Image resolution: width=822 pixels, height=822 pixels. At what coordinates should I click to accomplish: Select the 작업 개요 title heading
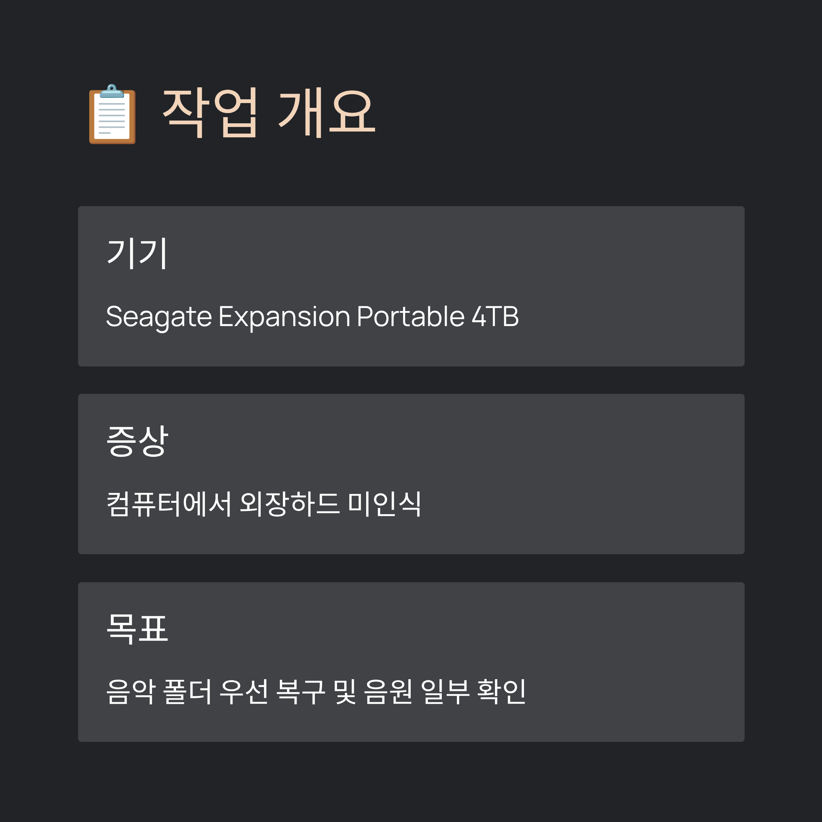pos(269,113)
